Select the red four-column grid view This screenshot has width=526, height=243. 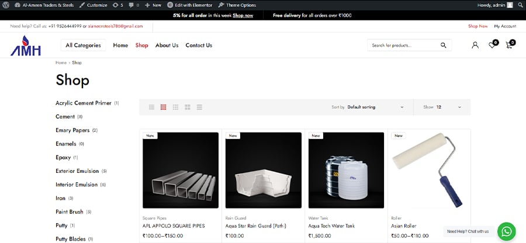pos(164,107)
